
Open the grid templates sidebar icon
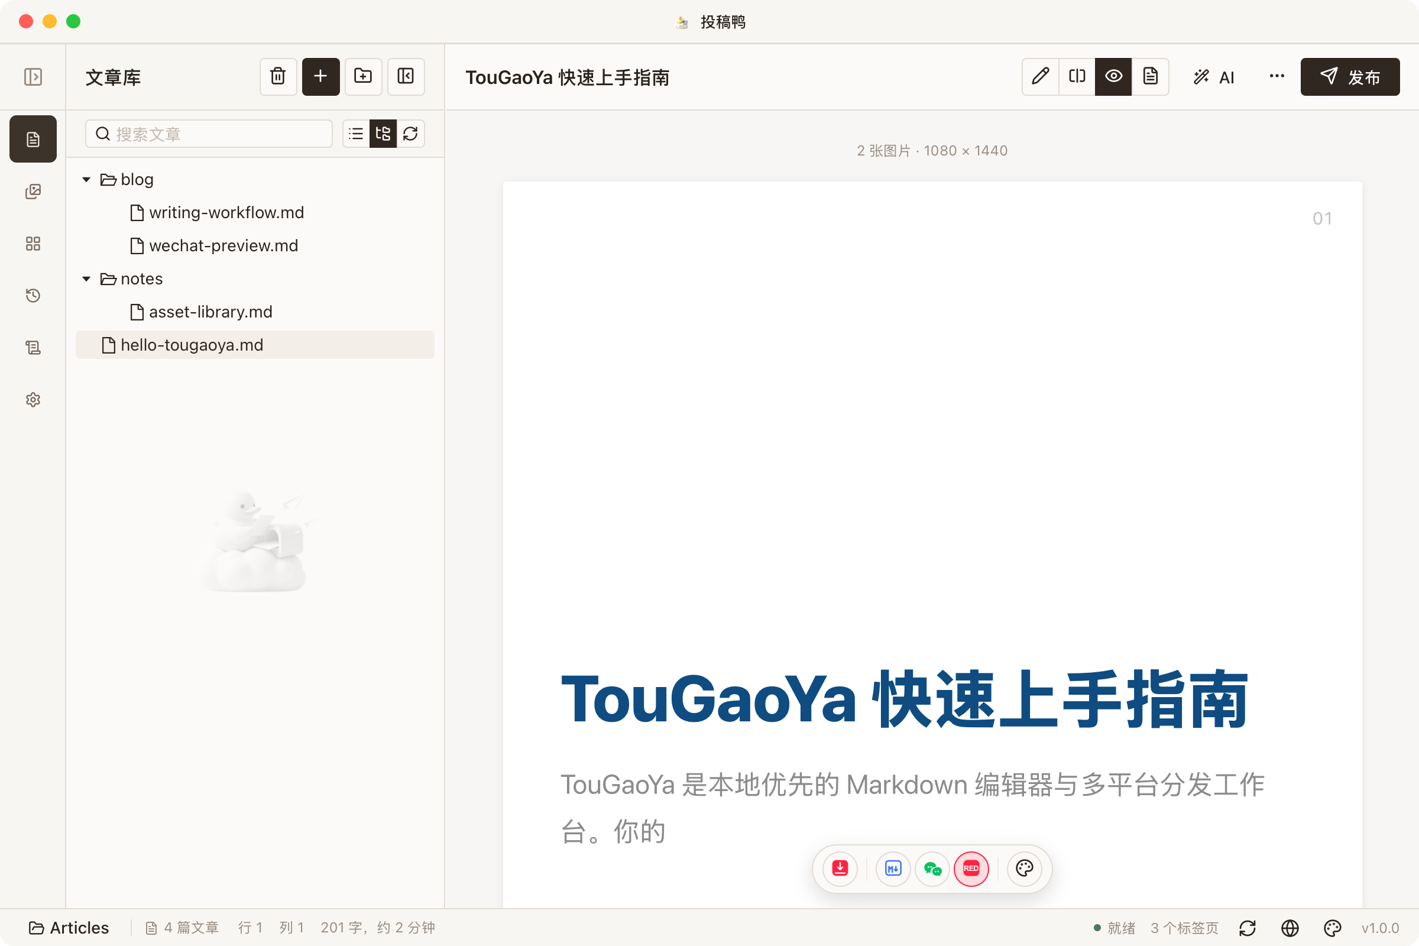33,243
